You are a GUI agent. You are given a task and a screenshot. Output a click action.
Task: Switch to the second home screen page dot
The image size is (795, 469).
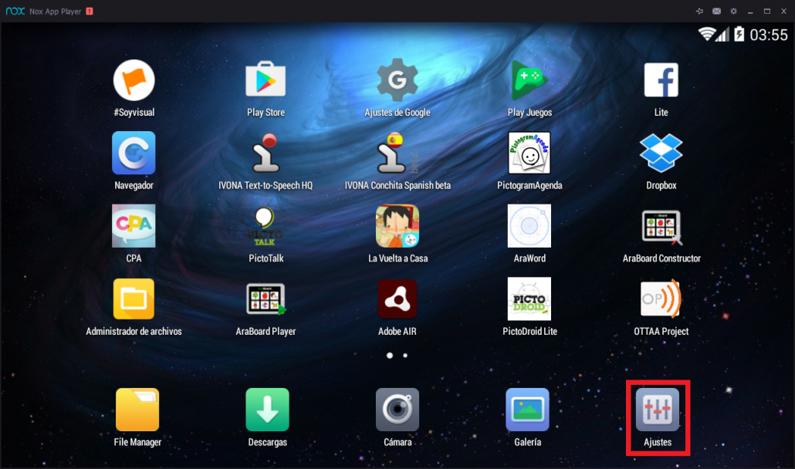tap(405, 356)
